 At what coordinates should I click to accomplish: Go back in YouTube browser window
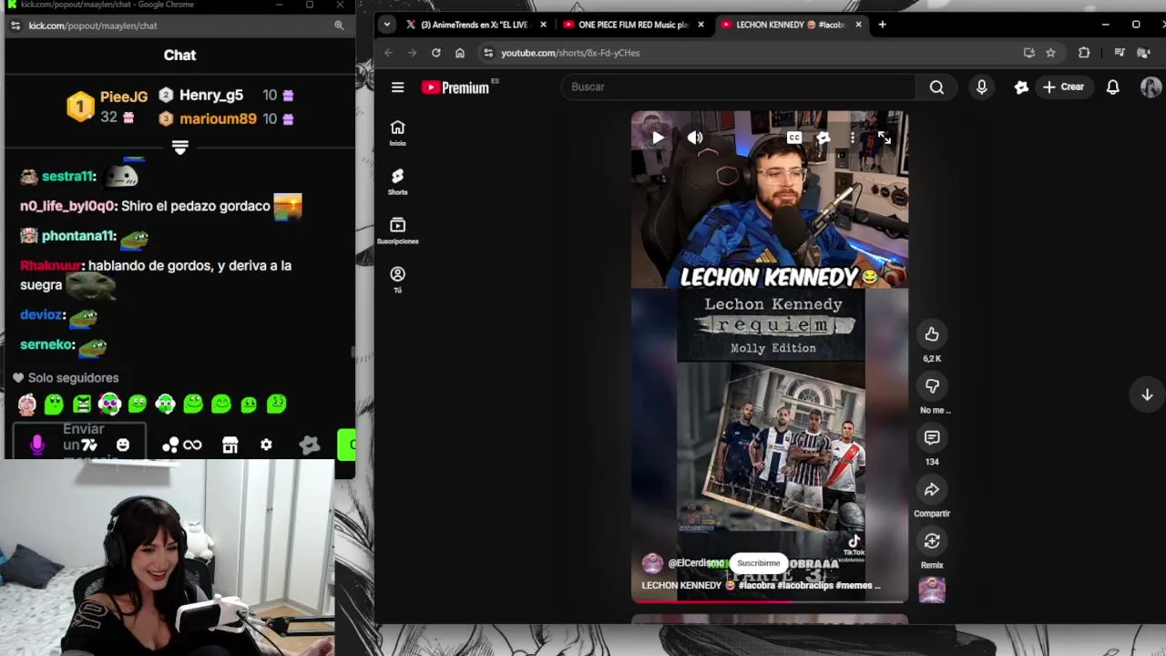(388, 53)
